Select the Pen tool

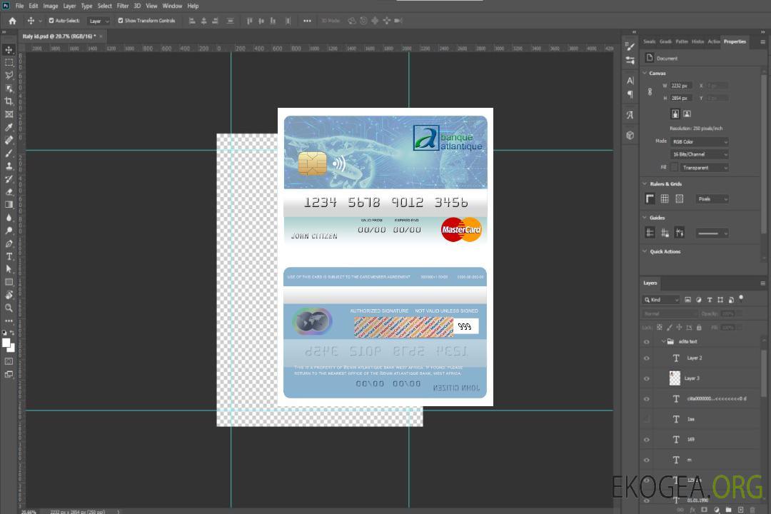[x=9, y=243]
